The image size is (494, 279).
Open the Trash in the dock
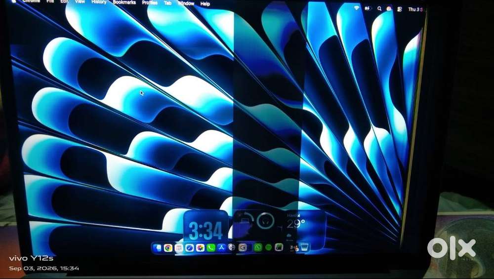304,247
